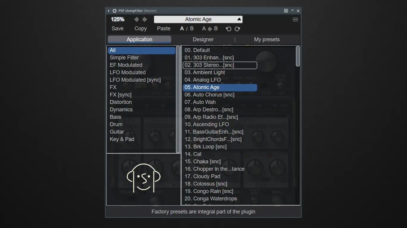Viewport: 407px width, 228px height.
Task: Load the 20. Conga Waterdrops preset
Action: [220, 199]
